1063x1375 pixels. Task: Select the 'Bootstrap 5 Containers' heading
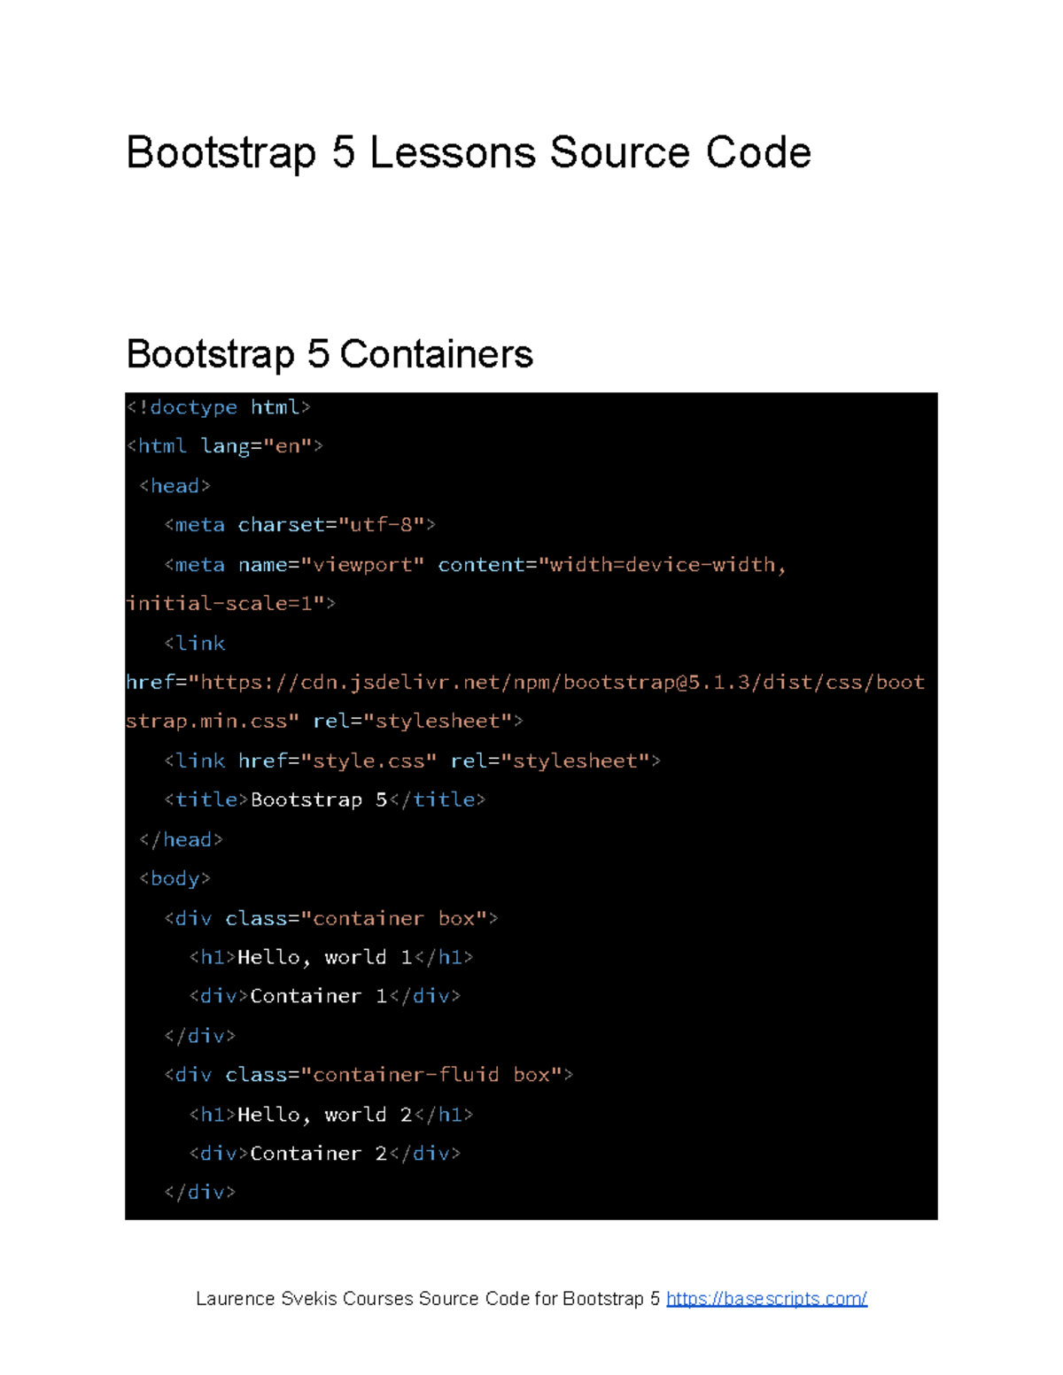[x=330, y=354]
